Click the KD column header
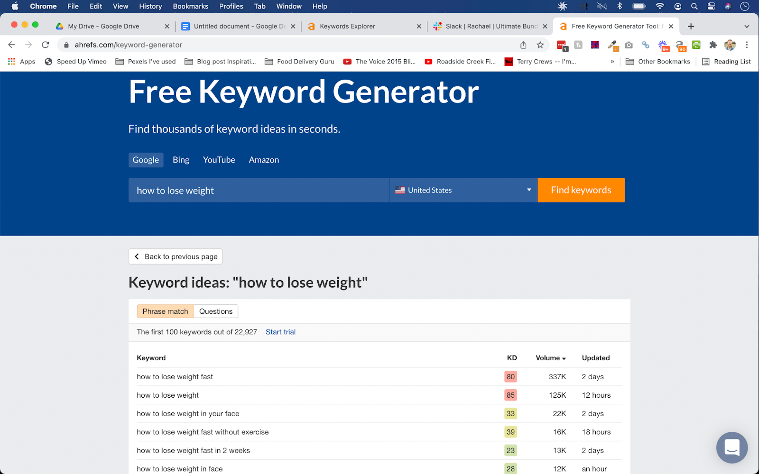This screenshot has height=474, width=759. [512, 358]
